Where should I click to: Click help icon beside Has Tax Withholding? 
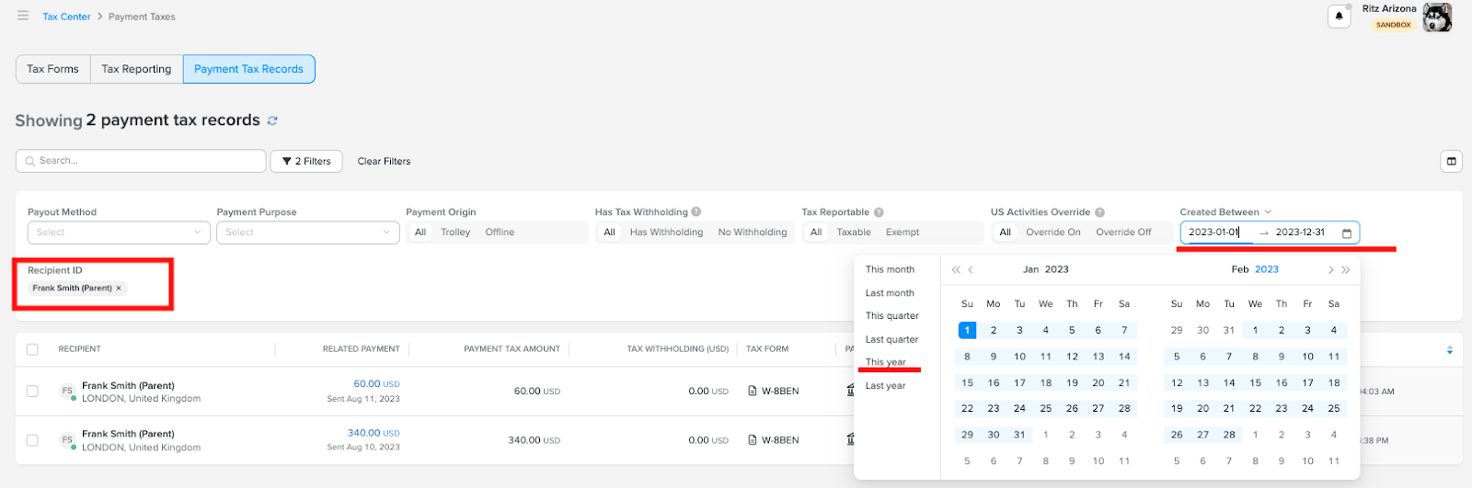[696, 211]
